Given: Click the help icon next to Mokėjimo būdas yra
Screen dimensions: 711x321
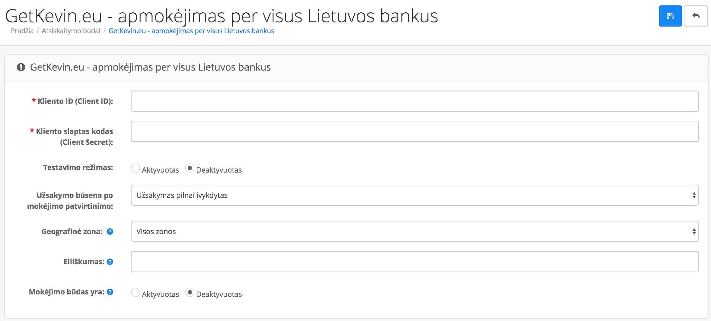Looking at the screenshot, I should [110, 292].
